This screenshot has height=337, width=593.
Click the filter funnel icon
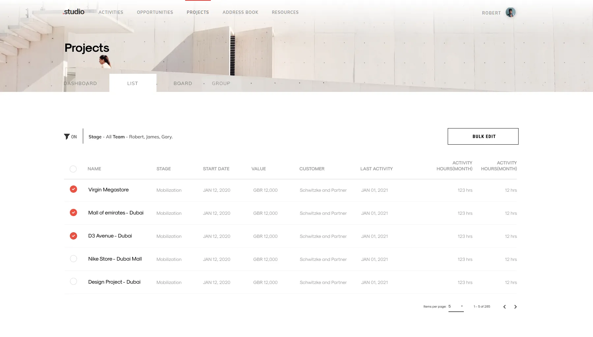tap(66, 136)
